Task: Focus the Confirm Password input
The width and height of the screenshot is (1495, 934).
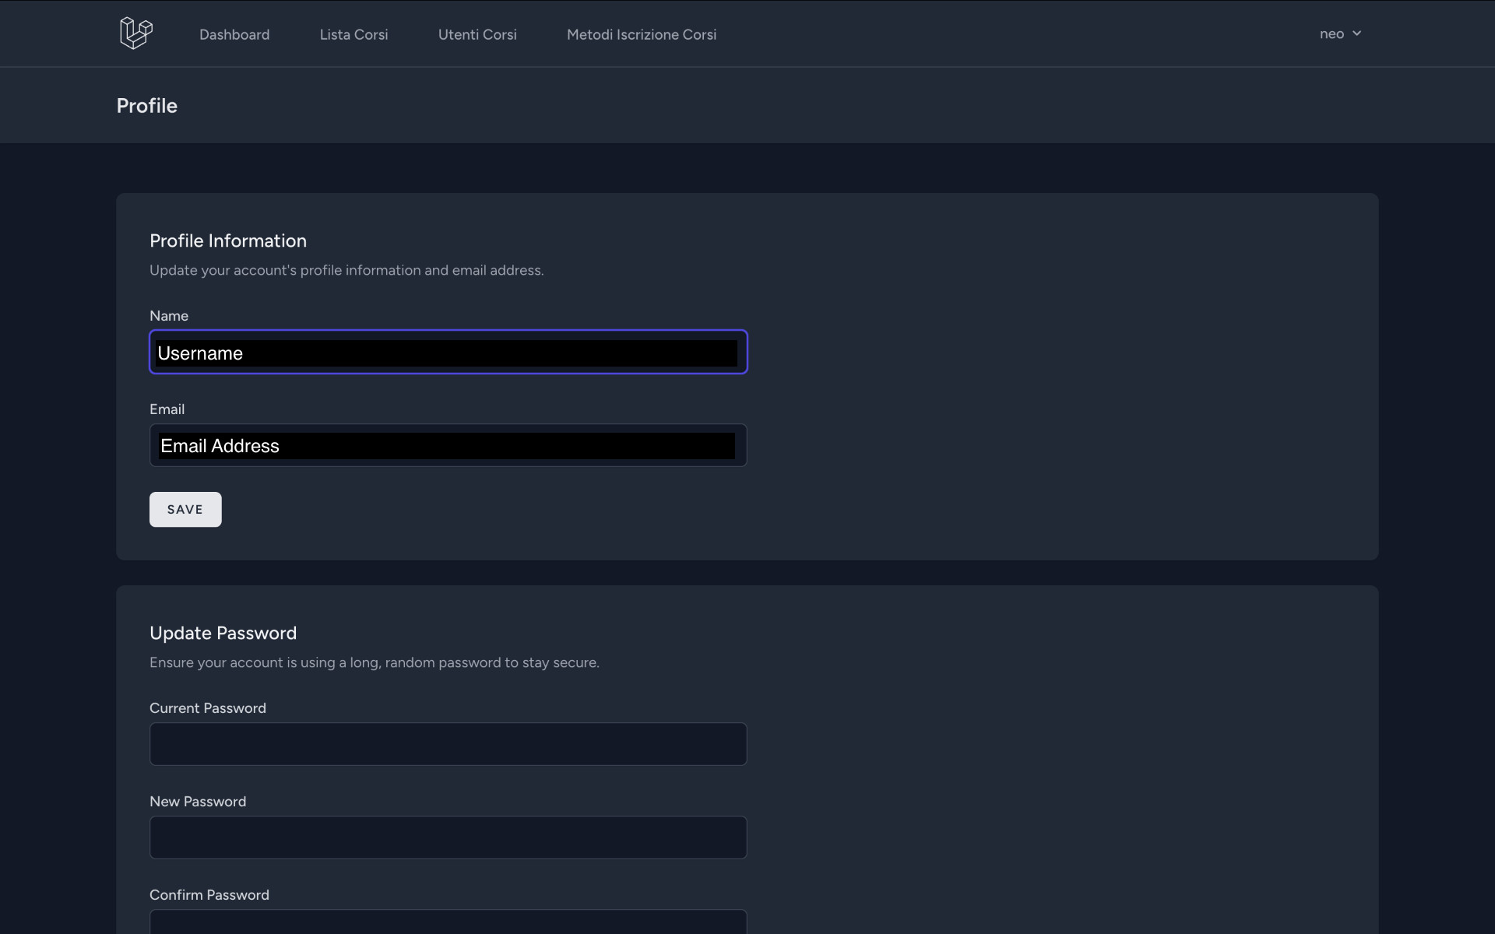Action: pos(448,926)
